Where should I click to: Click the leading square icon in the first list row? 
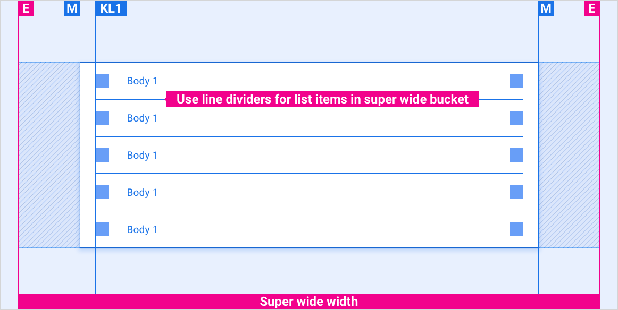pyautogui.click(x=102, y=81)
